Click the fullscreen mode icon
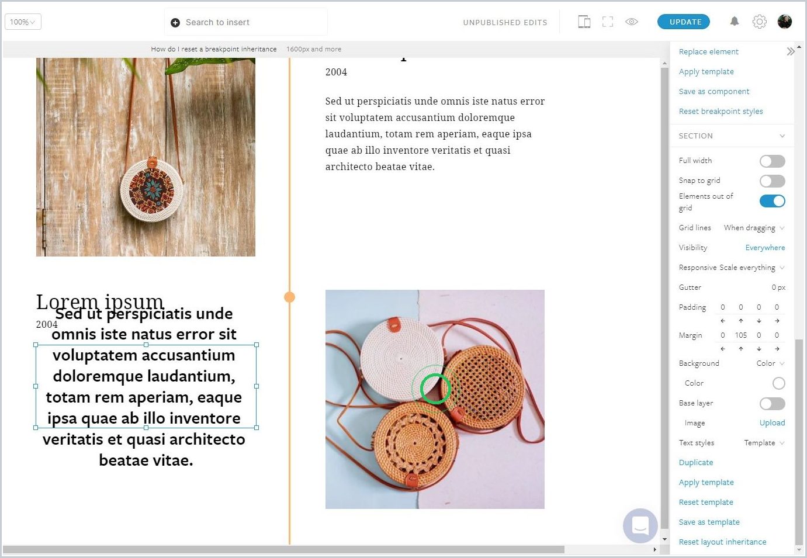The width and height of the screenshot is (807, 558). coord(608,22)
